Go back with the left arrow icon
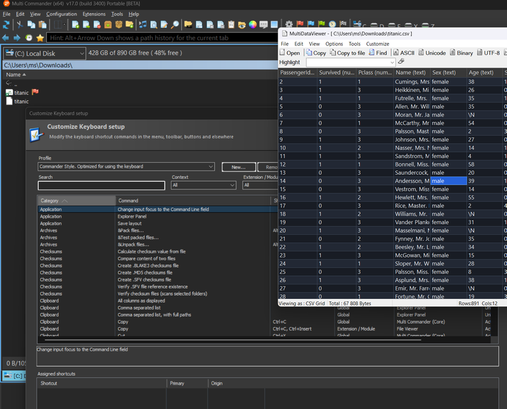The height and width of the screenshot is (409, 507). pyautogui.click(x=6, y=38)
